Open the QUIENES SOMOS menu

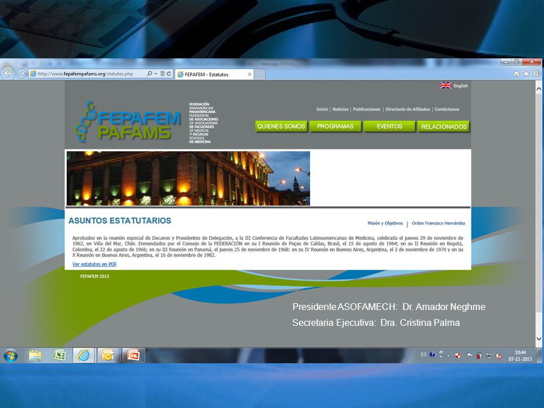pos(281,126)
